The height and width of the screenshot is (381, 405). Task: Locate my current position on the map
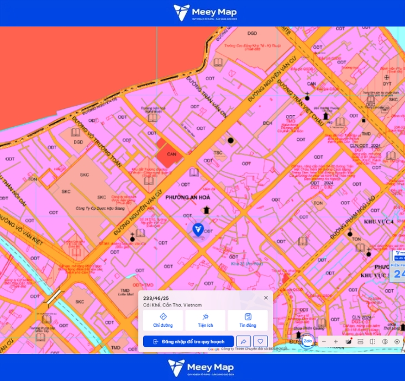click(397, 341)
